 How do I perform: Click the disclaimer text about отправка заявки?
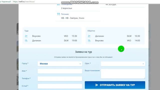click(x=83, y=57)
